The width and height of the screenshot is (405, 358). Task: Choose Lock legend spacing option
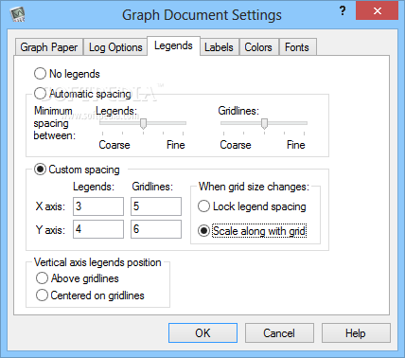coord(252,206)
